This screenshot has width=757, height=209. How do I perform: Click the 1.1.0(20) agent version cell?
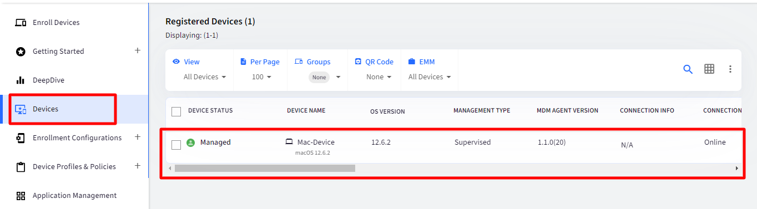552,142
